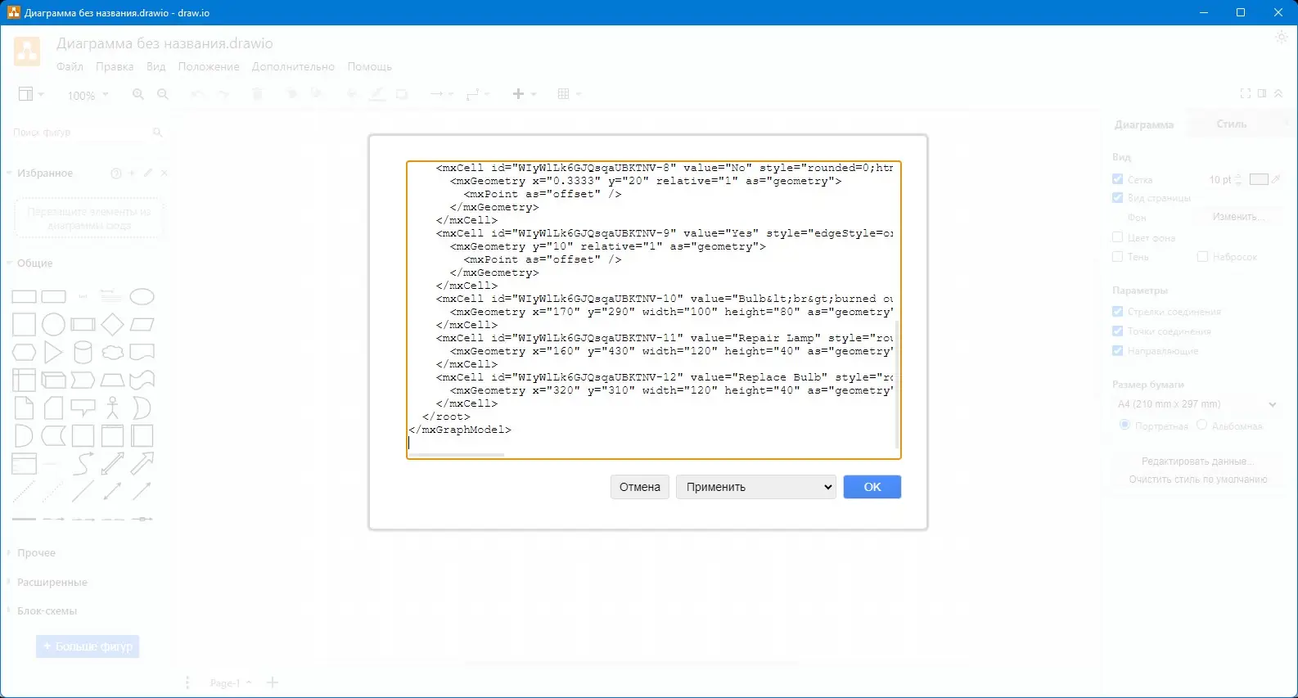Collapse the Общие shapes section
1298x698 pixels.
(x=34, y=263)
